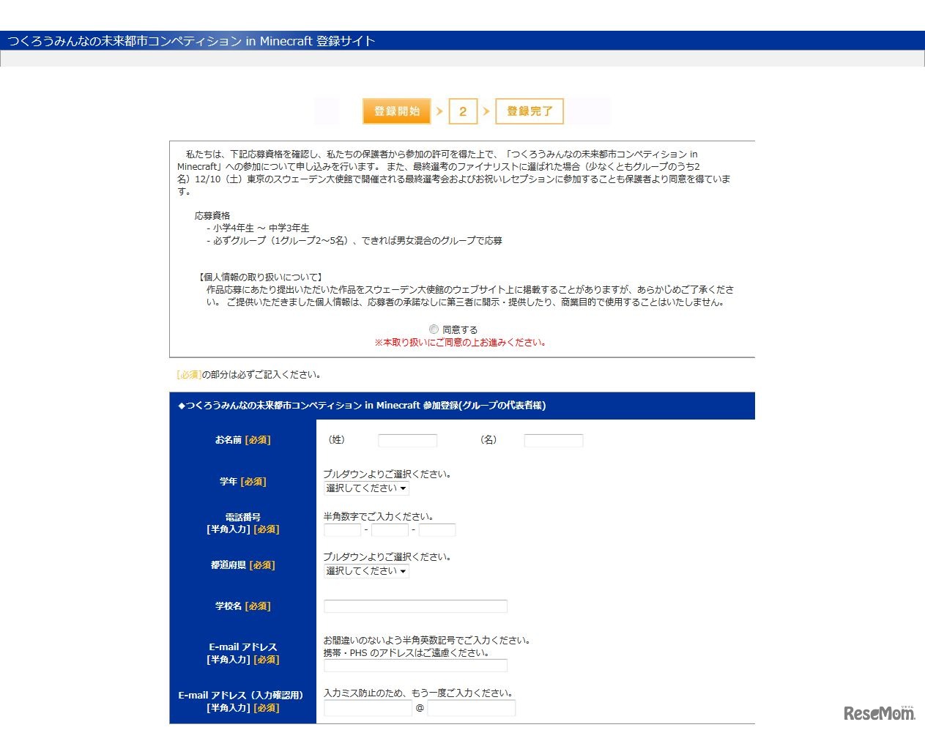
Task: Click the email confirmation field before @
Action: [368, 708]
